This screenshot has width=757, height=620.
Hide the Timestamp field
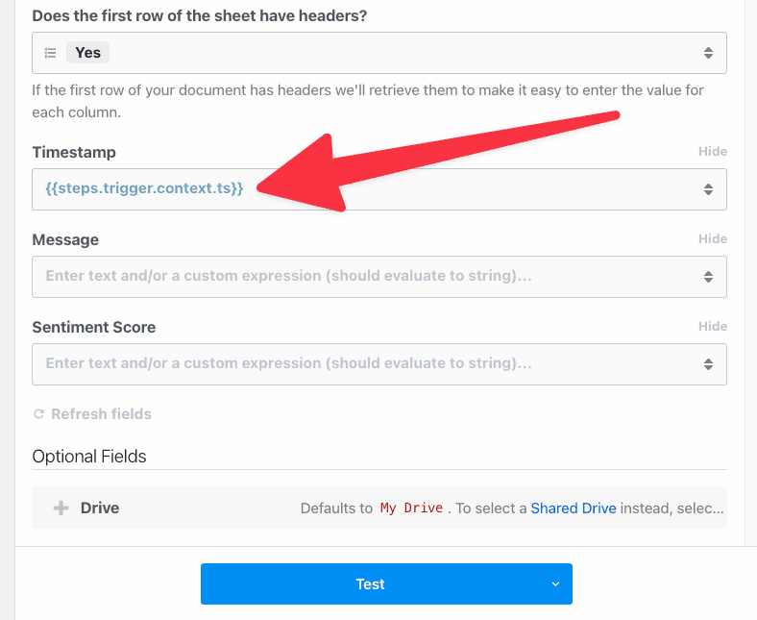click(x=713, y=151)
